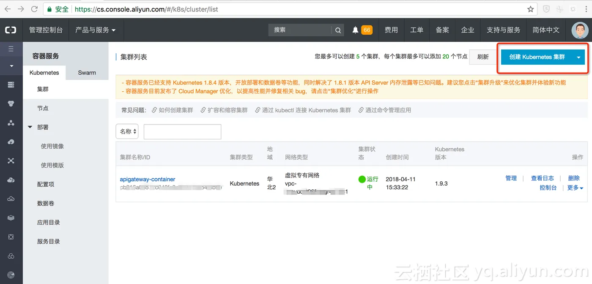The height and width of the screenshot is (284, 592).
Task: Expand the create cluster dropdown arrow
Action: click(578, 57)
